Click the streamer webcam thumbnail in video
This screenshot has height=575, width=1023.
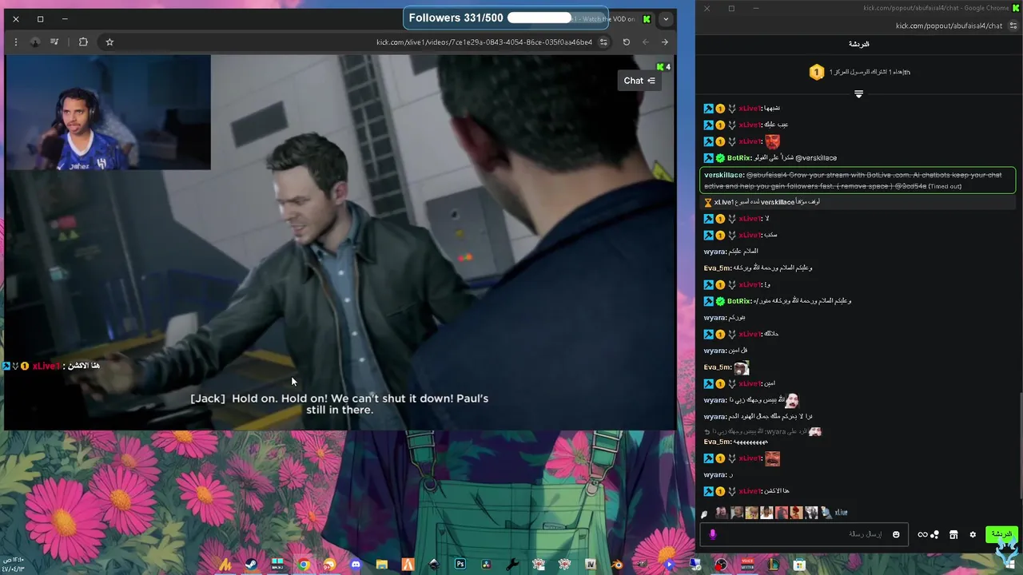pyautogui.click(x=108, y=113)
